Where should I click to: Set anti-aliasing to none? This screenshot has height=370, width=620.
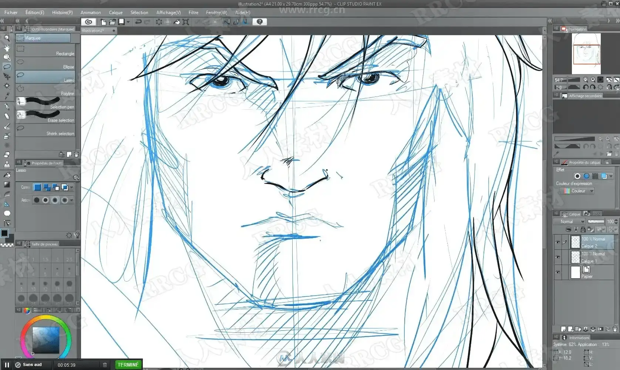tap(37, 200)
